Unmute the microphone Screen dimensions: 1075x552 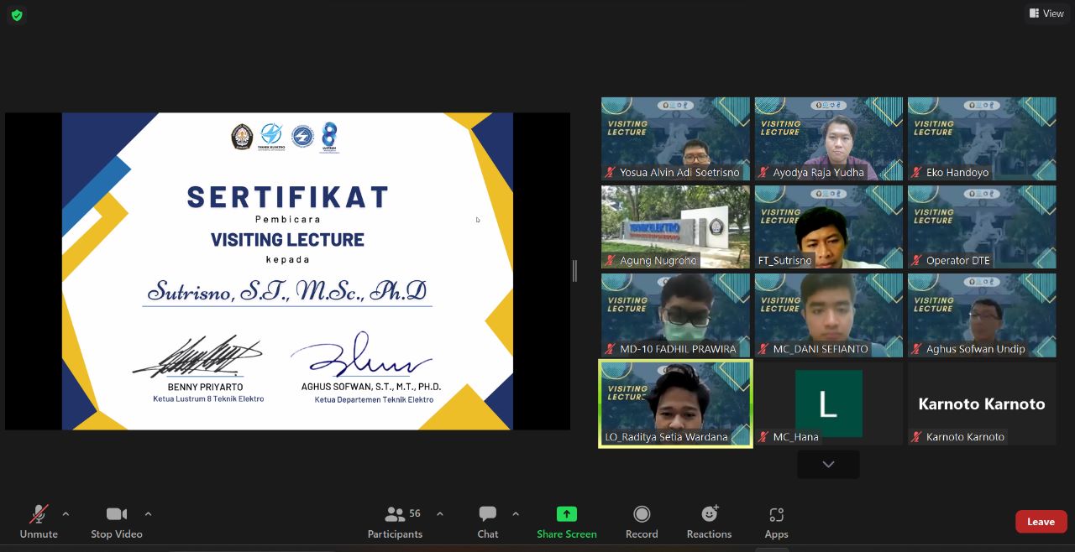[x=39, y=522]
